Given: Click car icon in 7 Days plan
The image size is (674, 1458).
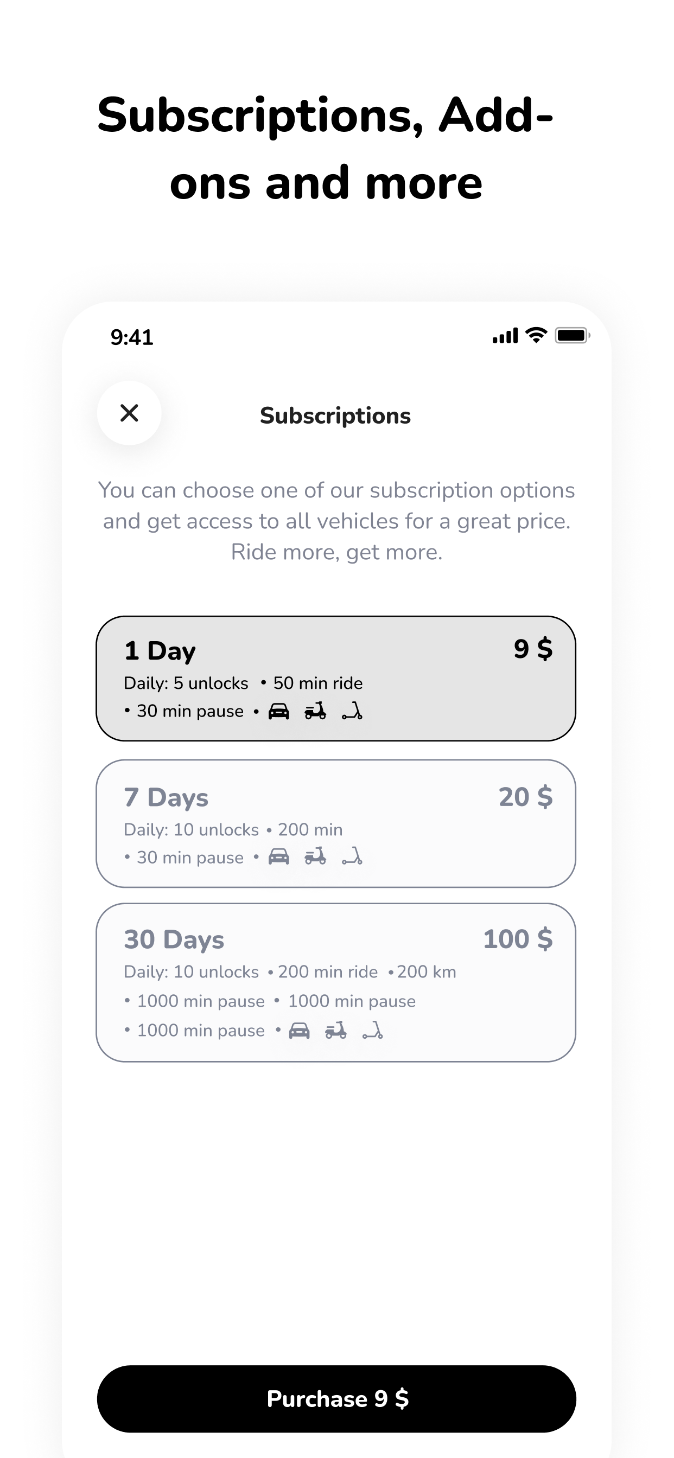Looking at the screenshot, I should [278, 857].
